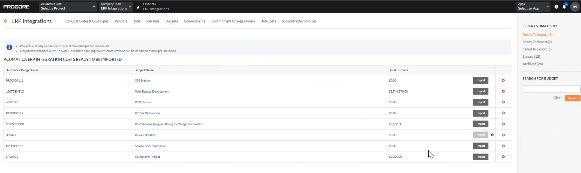The image size is (581, 173).
Task: Open the Project 062821 link
Action: (145, 135)
